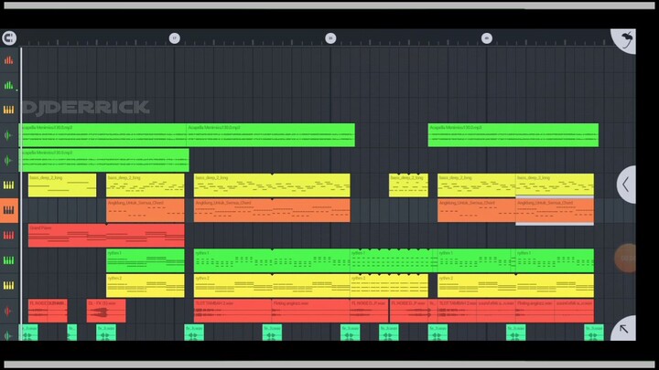Select the DL - FX (5).wav clip
This screenshot has height=370, width=659.
click(106, 311)
